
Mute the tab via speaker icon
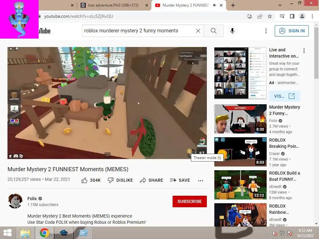point(214,5)
